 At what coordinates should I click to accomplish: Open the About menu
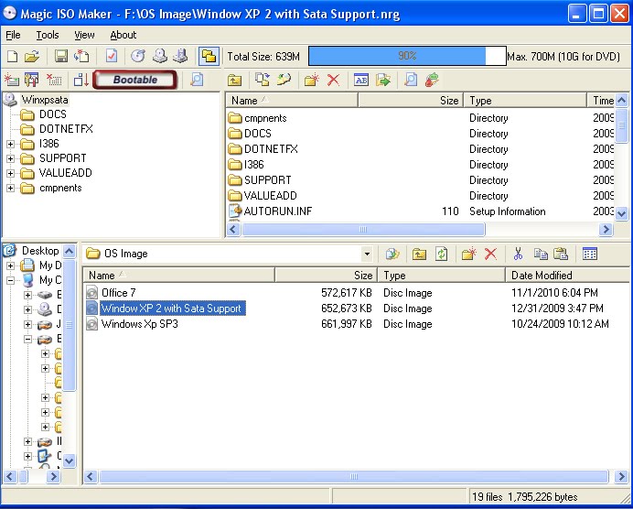tap(123, 35)
